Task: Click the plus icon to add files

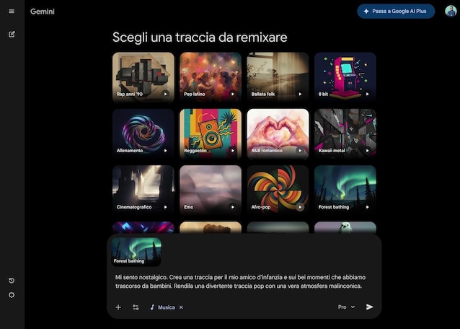Action: coord(118,307)
